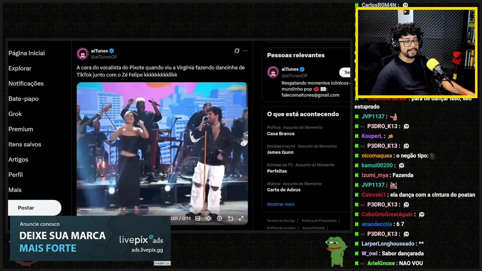The height and width of the screenshot is (271, 482).
Task: Click chat username Izumi_mya
Action: coord(375,175)
